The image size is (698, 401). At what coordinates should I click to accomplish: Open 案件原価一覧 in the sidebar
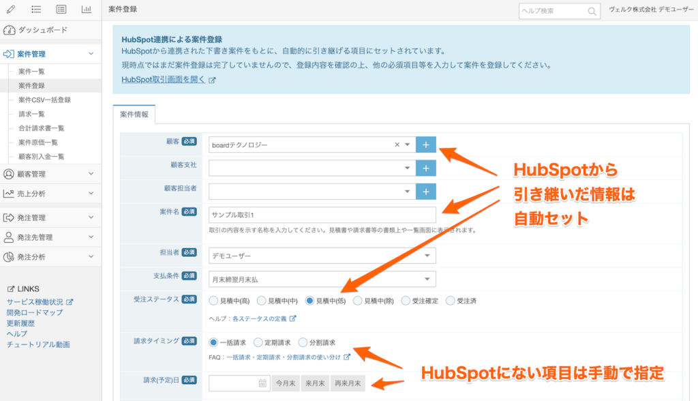coord(38,143)
